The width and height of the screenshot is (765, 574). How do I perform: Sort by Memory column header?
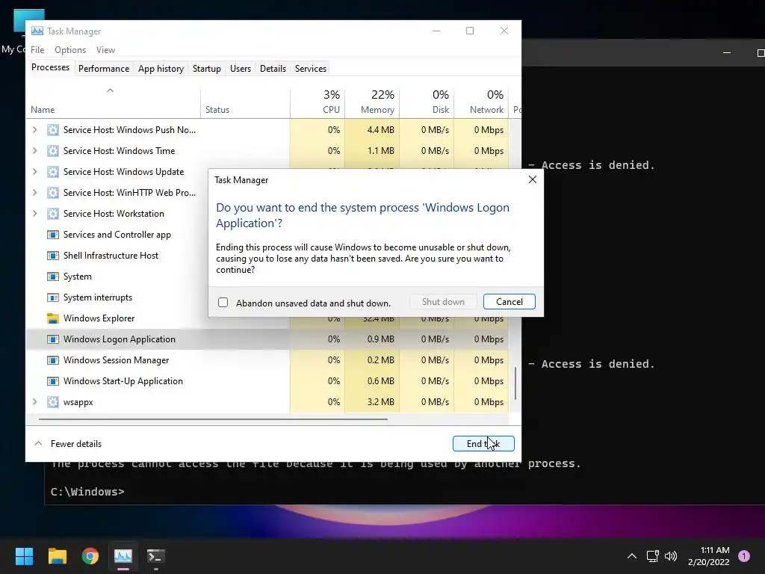[x=372, y=103]
